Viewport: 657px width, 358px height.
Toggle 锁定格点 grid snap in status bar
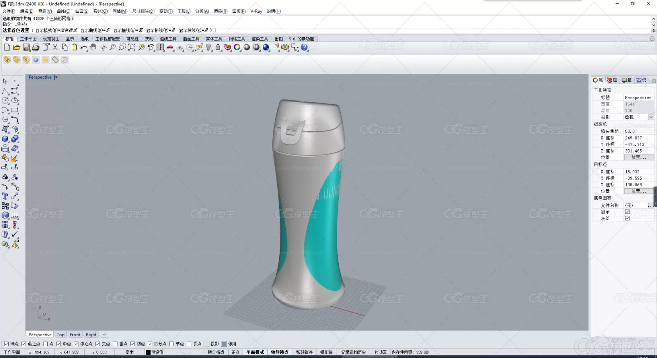pyautogui.click(x=216, y=352)
